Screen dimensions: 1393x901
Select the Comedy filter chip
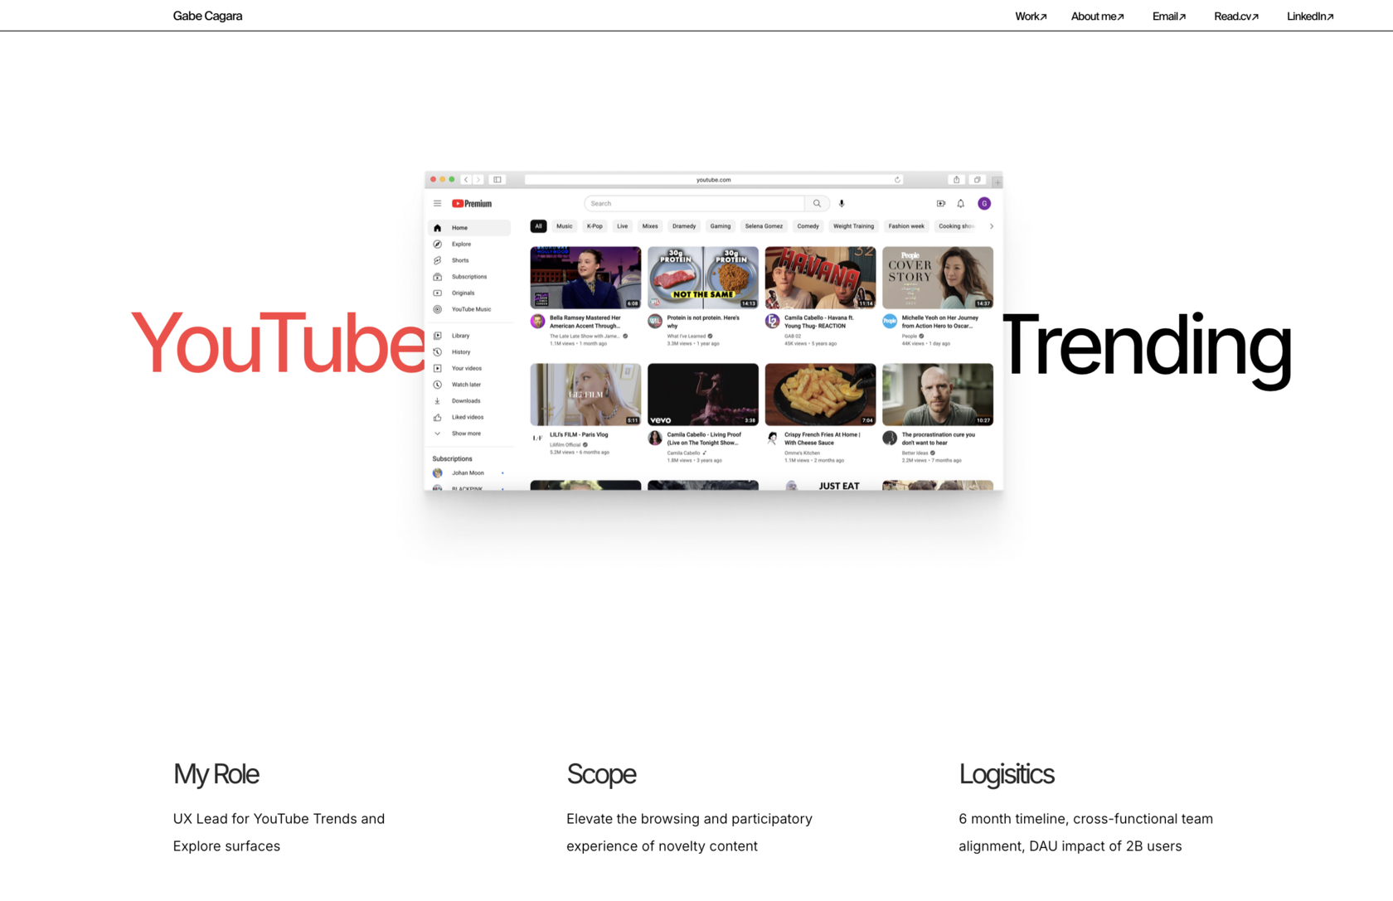[808, 226]
